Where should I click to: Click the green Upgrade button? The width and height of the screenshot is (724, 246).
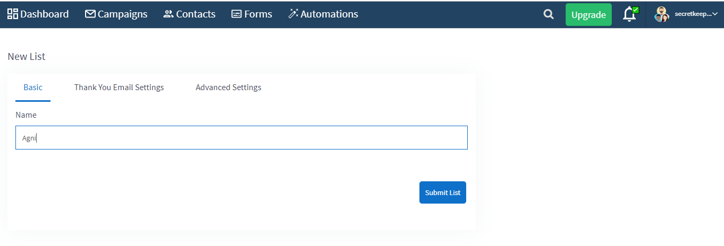click(588, 15)
